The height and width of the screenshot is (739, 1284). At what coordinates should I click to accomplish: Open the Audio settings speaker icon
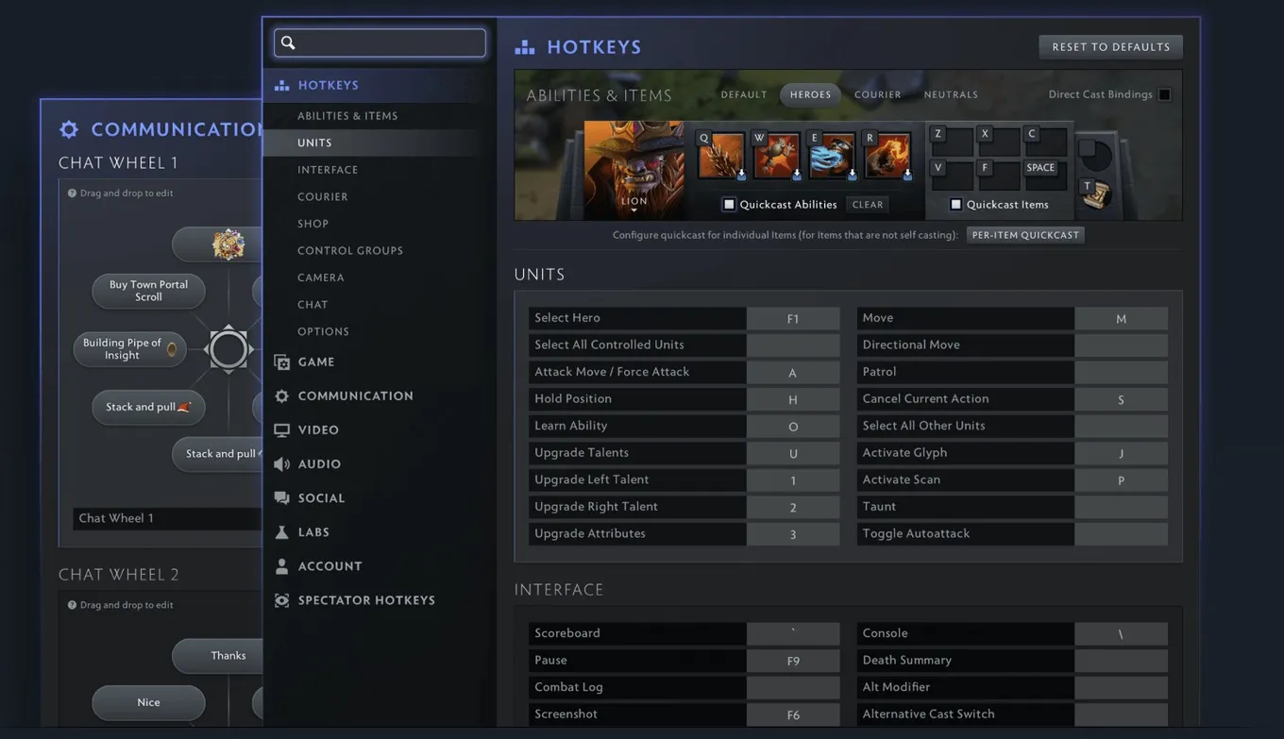point(281,464)
